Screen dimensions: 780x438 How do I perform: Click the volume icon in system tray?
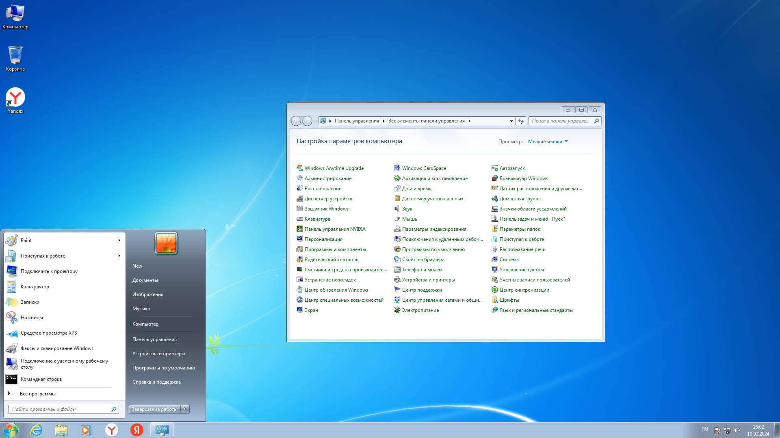pos(737,430)
